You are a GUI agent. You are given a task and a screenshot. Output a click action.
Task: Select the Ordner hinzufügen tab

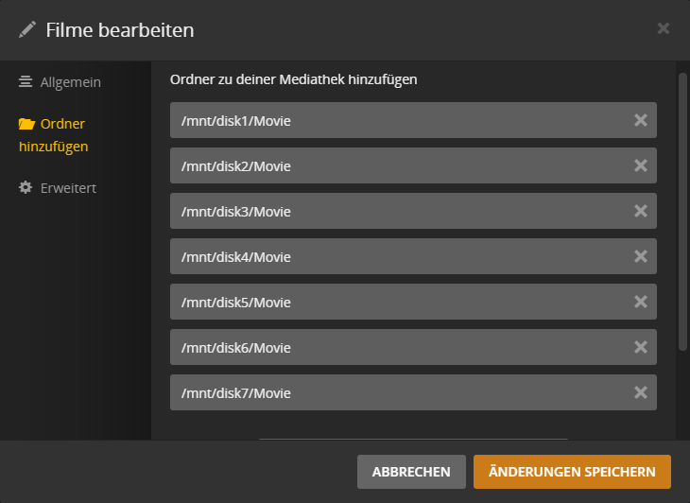pos(53,135)
